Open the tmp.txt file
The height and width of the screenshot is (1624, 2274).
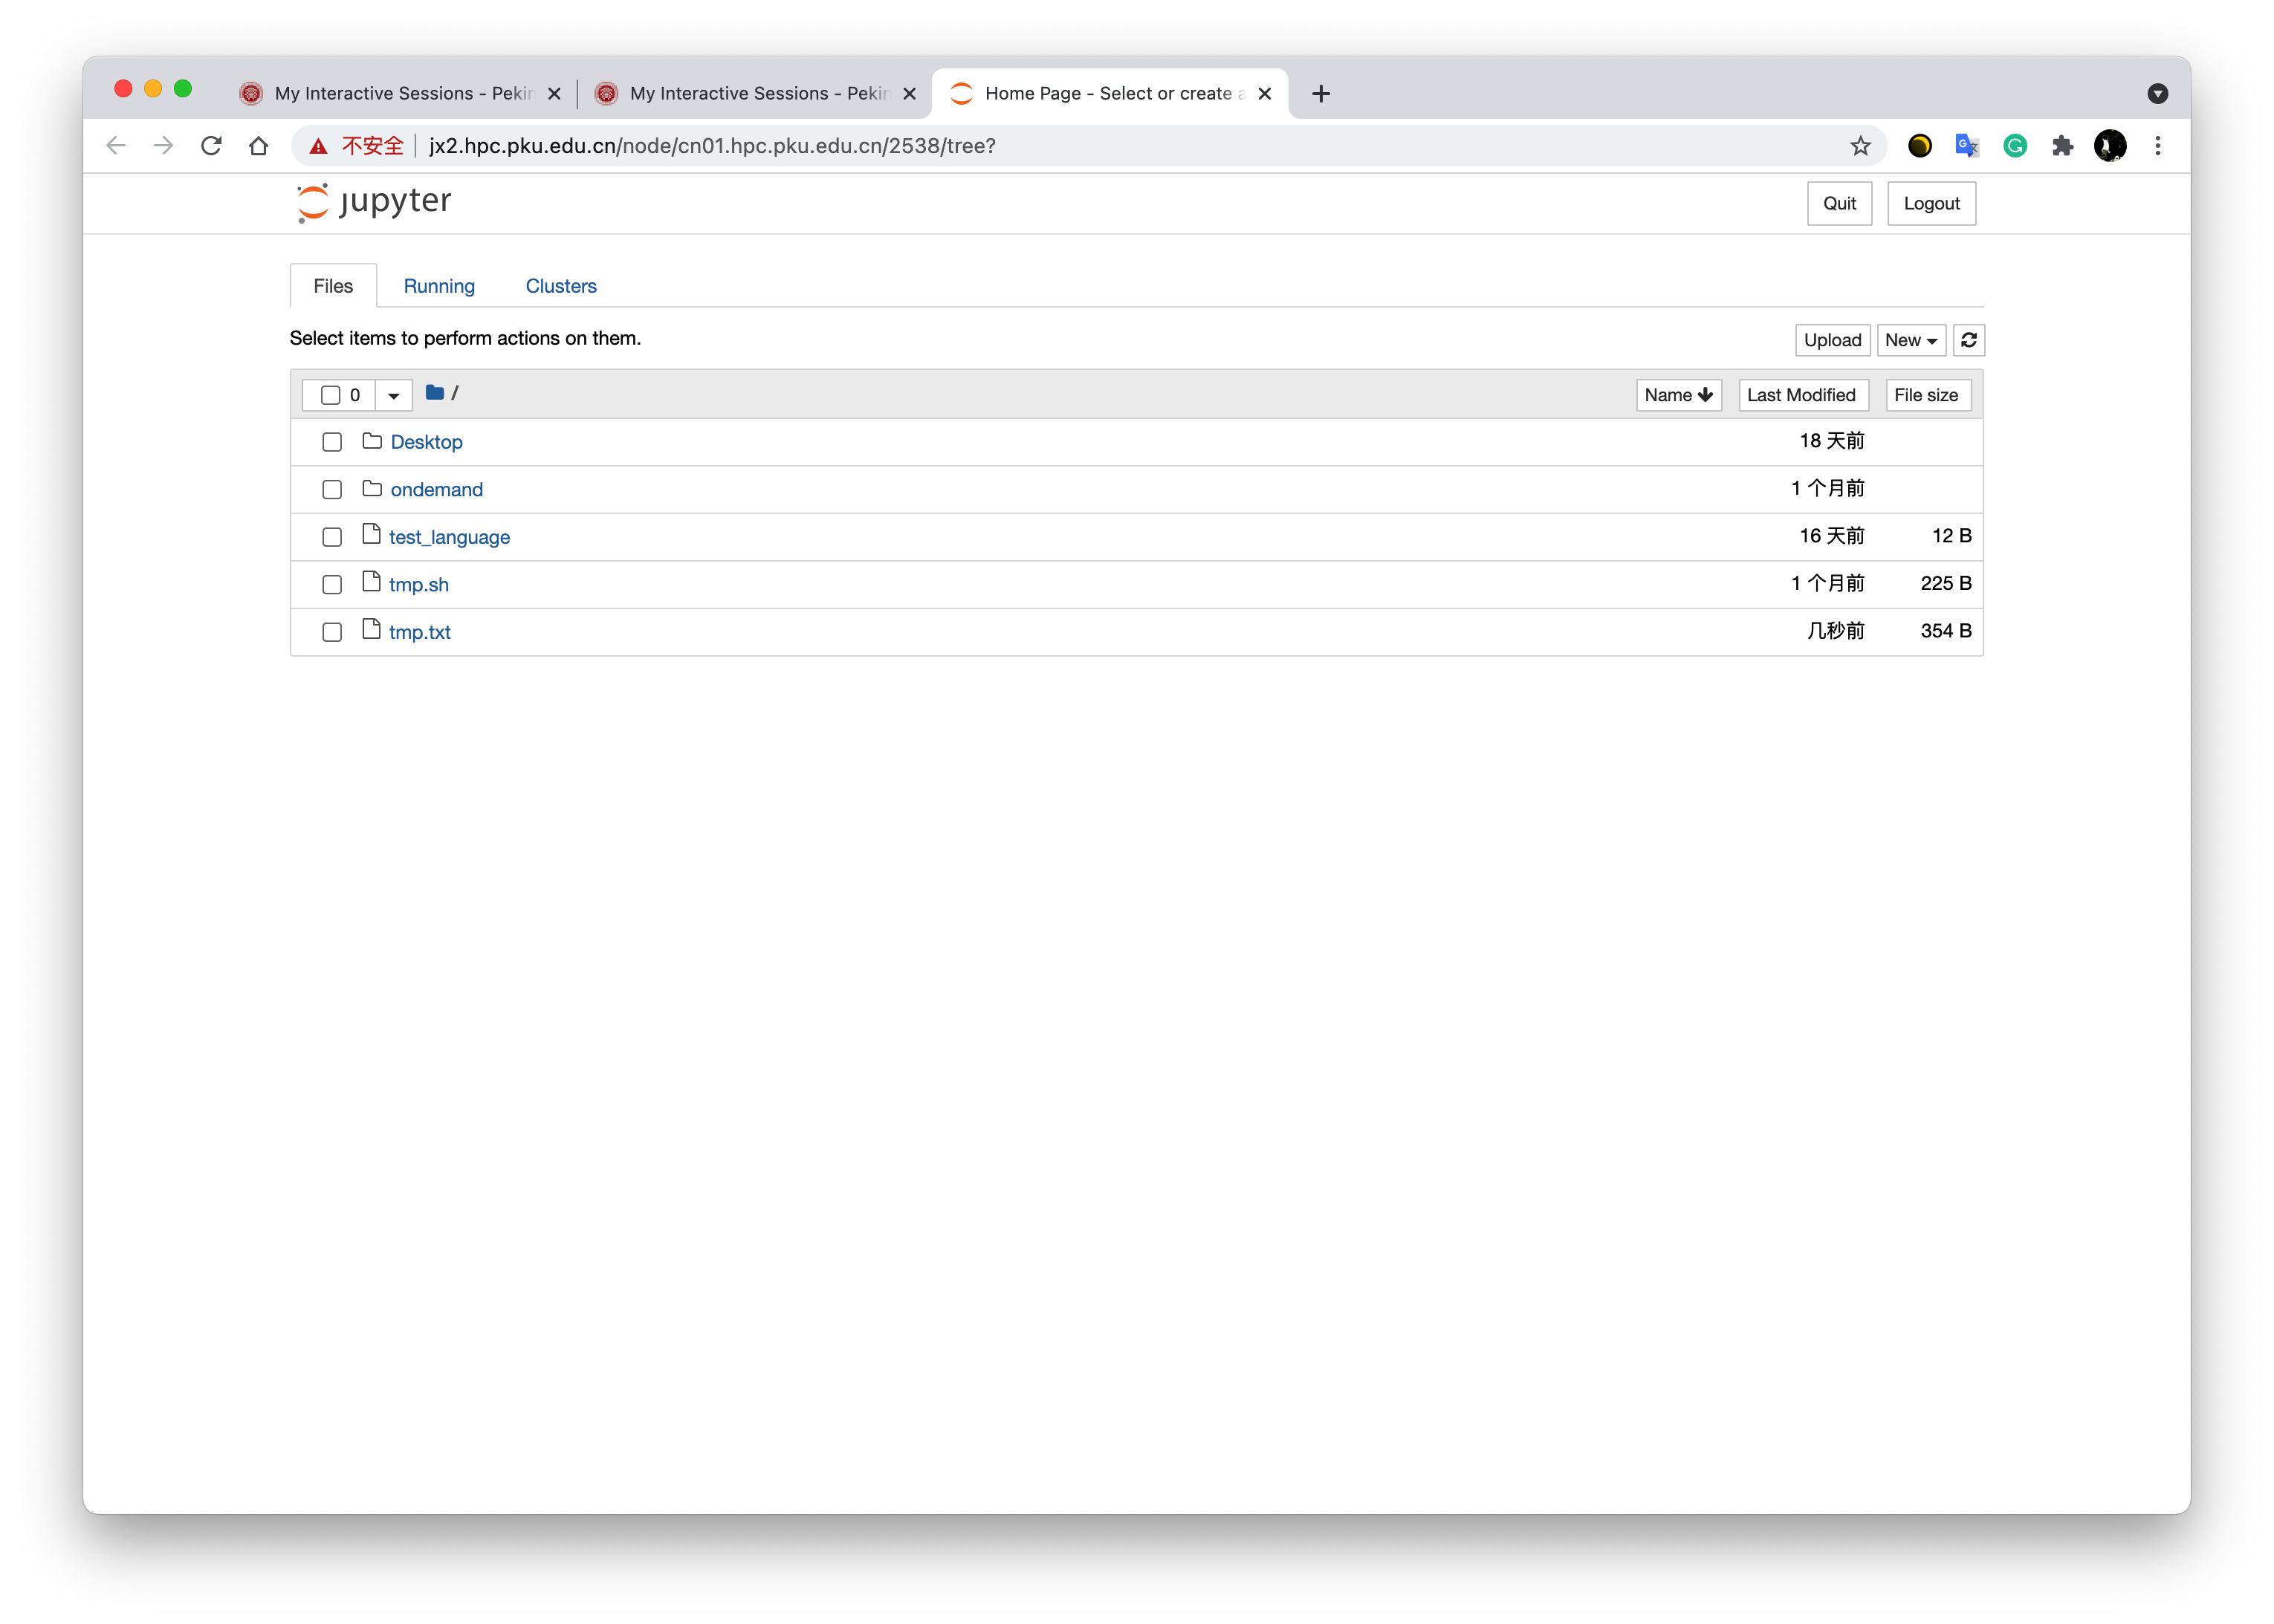(x=419, y=632)
